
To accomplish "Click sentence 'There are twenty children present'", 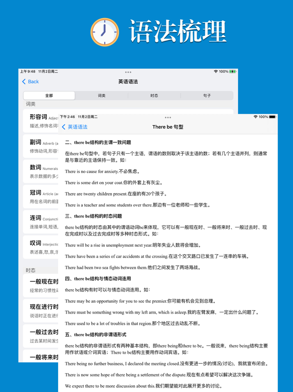I will point(116,194).
